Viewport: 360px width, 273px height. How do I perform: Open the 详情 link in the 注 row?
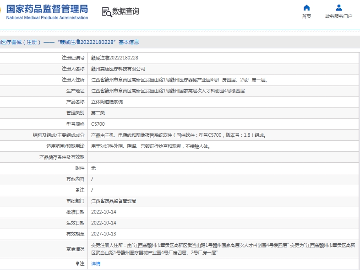pos(96,263)
